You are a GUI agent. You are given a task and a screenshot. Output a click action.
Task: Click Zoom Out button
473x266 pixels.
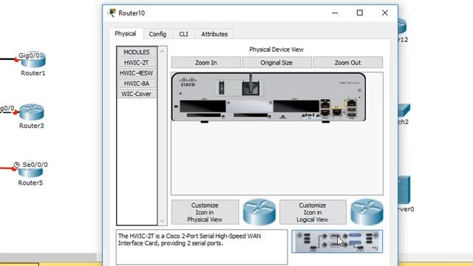[x=347, y=63]
